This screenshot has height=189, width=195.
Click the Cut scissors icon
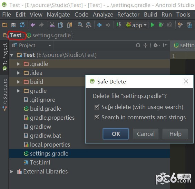[52, 25]
